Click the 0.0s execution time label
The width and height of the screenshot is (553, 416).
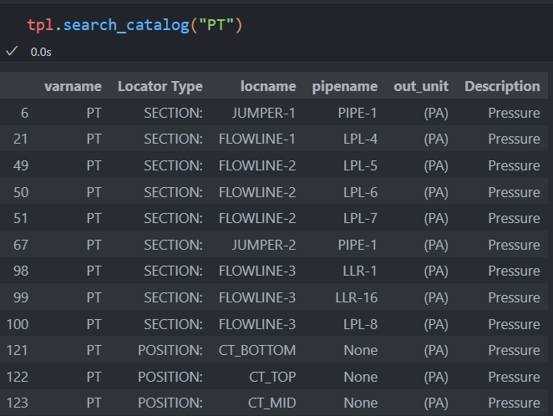41,52
